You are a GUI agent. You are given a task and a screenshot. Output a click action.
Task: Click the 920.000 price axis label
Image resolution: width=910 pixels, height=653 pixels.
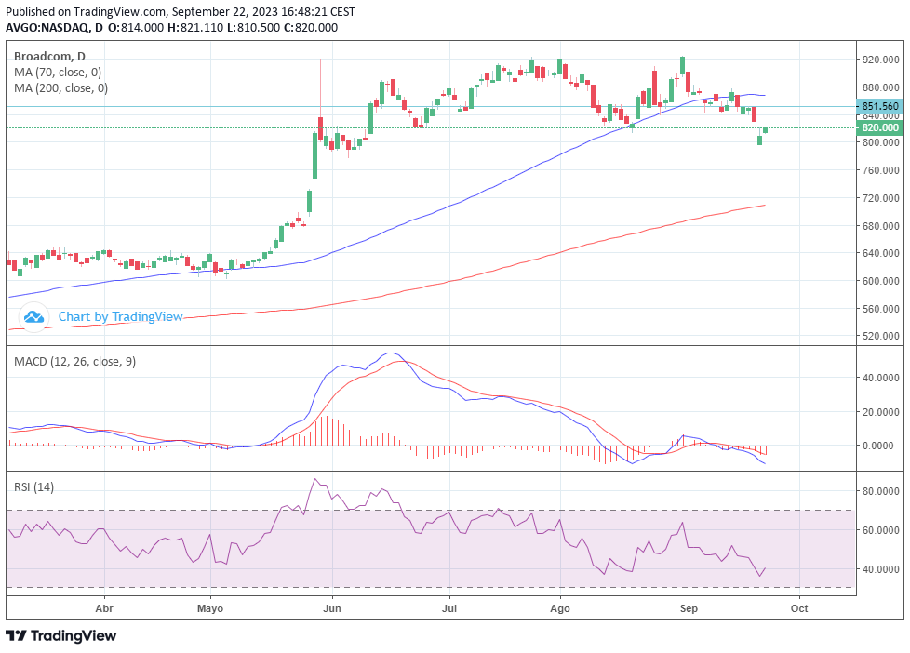pyautogui.click(x=881, y=60)
